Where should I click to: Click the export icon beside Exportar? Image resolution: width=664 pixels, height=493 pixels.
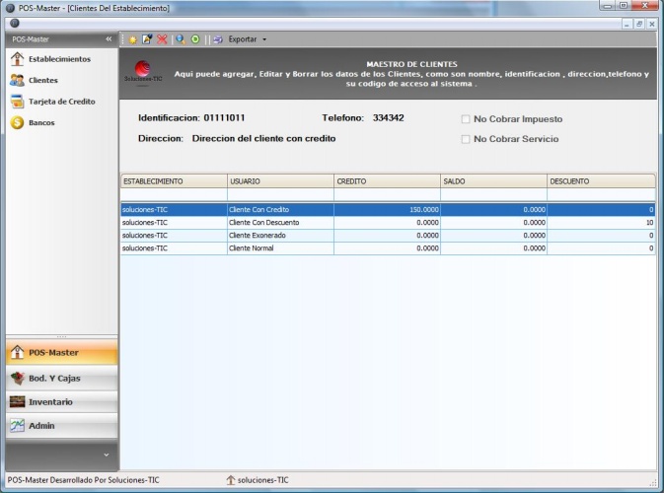point(218,39)
